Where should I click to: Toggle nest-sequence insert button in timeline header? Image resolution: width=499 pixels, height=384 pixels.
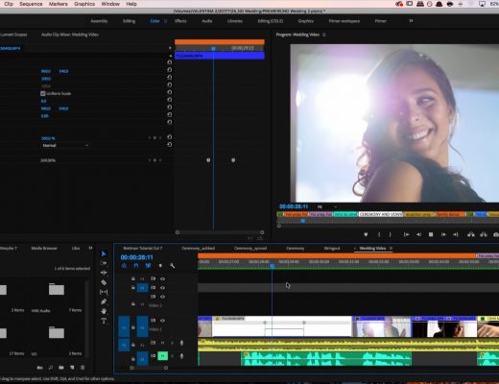124,266
